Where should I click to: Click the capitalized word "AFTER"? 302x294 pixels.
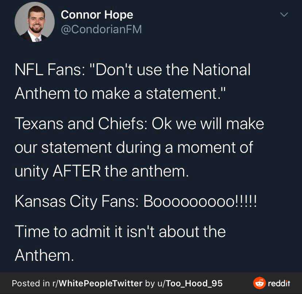coord(77,171)
